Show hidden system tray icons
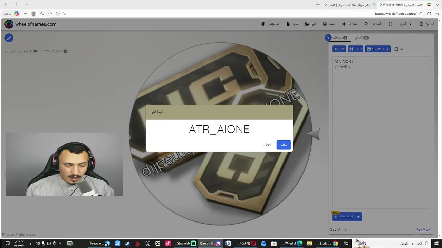 tap(60, 244)
